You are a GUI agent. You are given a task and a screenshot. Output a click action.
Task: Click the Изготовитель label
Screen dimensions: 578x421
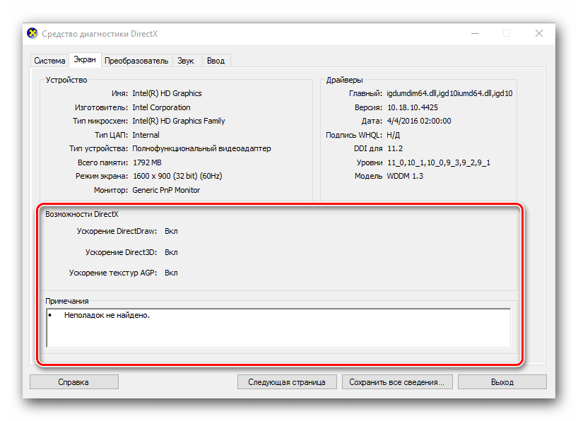[x=101, y=107]
